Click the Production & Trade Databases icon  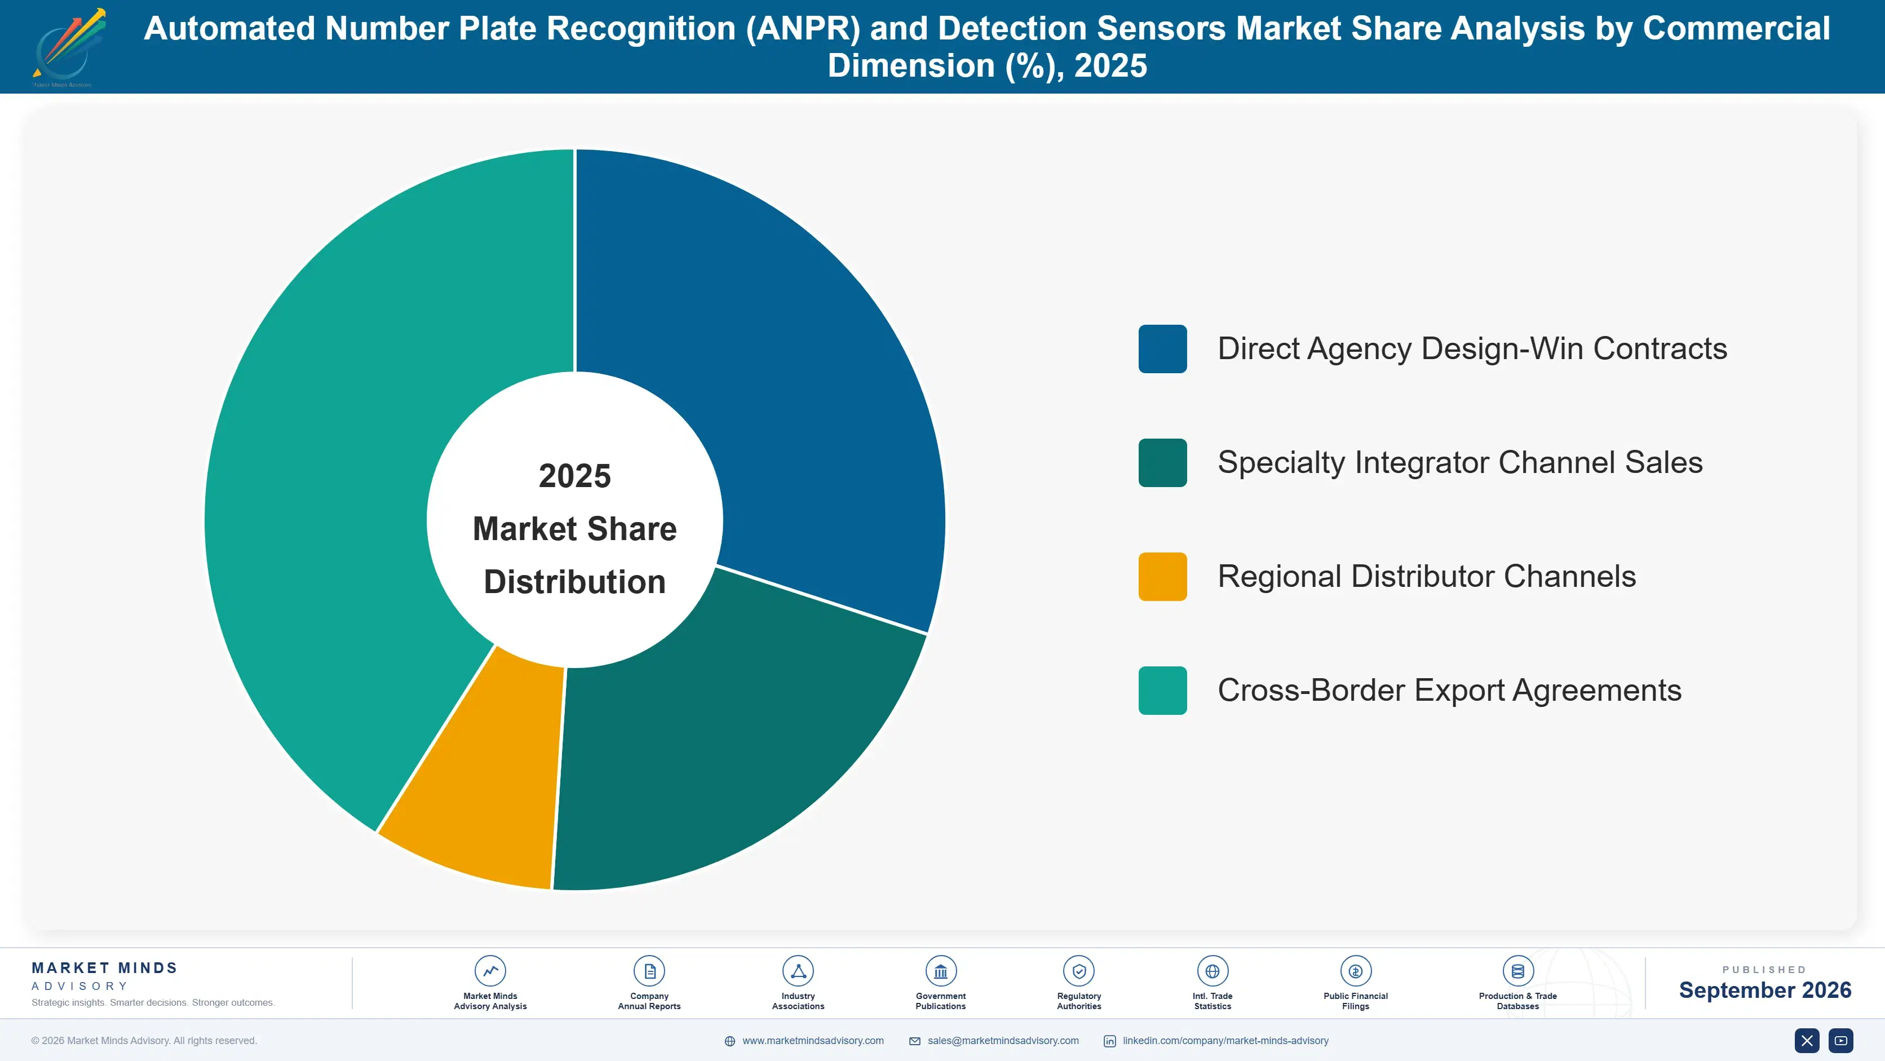pos(1517,971)
